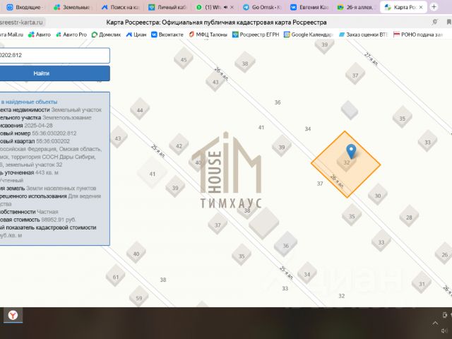The width and height of the screenshot is (452, 339).
Task: Click the 27-я ал. street label
Action: (371, 59)
